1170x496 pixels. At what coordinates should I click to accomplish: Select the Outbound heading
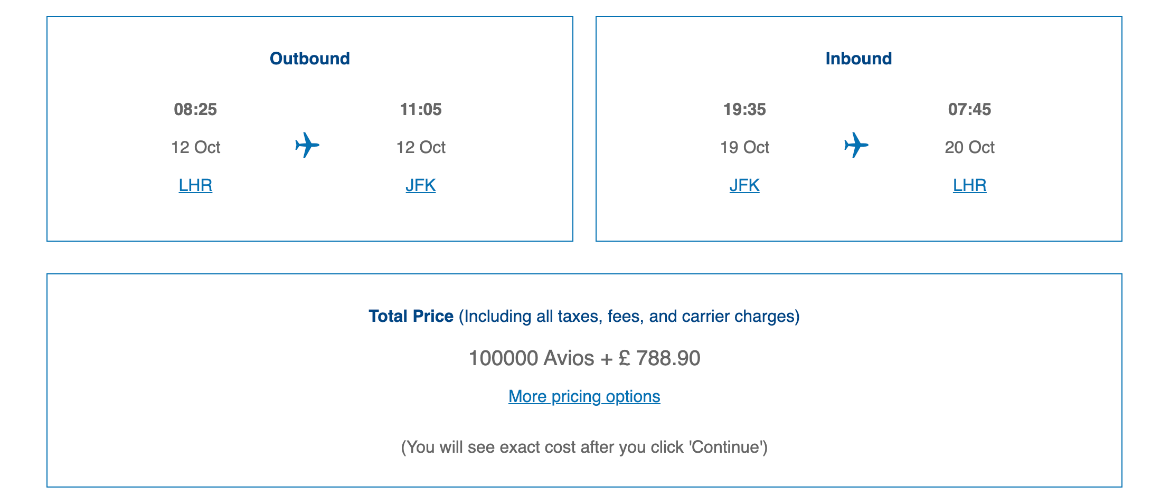pos(310,58)
